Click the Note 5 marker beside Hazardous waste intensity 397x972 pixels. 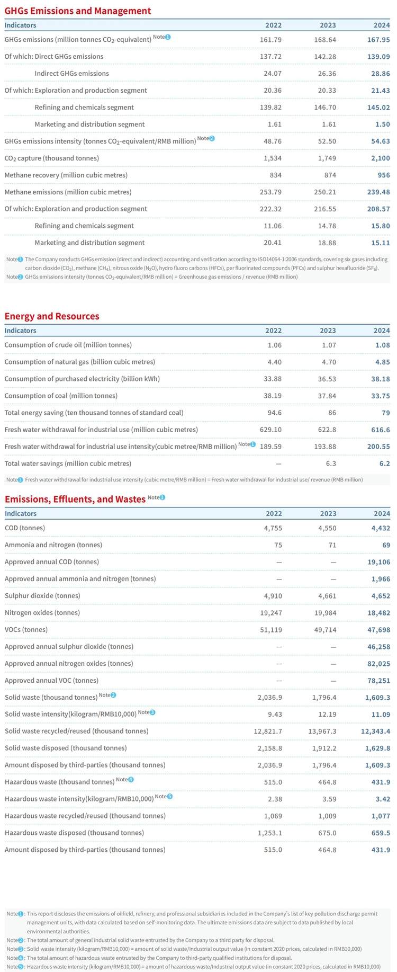point(164,797)
